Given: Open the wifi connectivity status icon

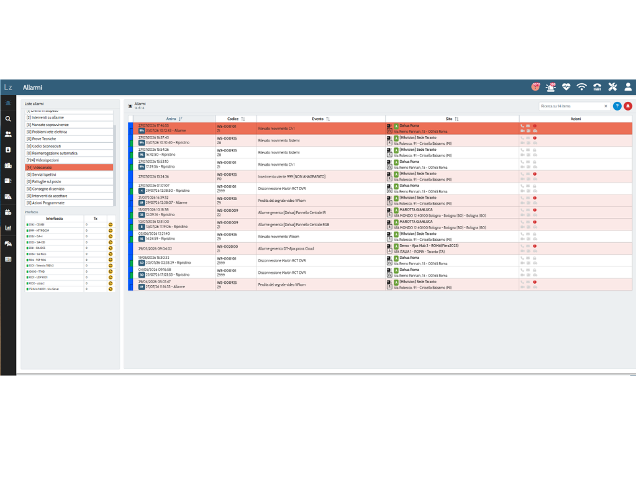Looking at the screenshot, I should [x=581, y=87].
